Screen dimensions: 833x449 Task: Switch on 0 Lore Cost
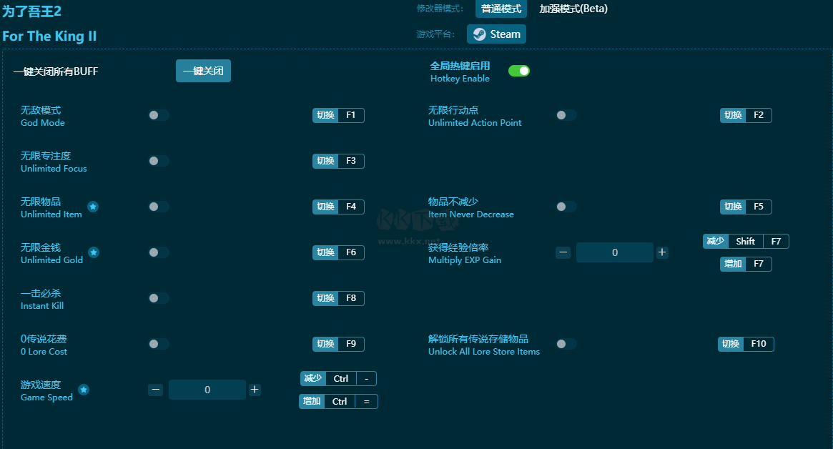pos(158,344)
